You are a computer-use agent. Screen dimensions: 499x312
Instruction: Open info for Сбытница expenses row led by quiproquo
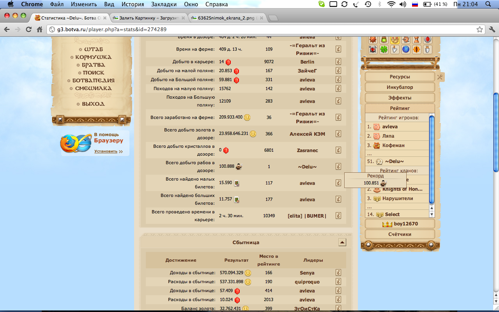click(338, 282)
